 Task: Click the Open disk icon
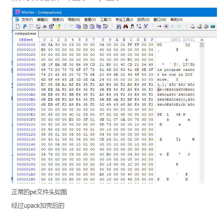[193, 26]
